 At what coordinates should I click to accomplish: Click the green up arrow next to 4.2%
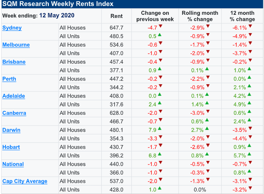pyautogui.click(x=249, y=95)
